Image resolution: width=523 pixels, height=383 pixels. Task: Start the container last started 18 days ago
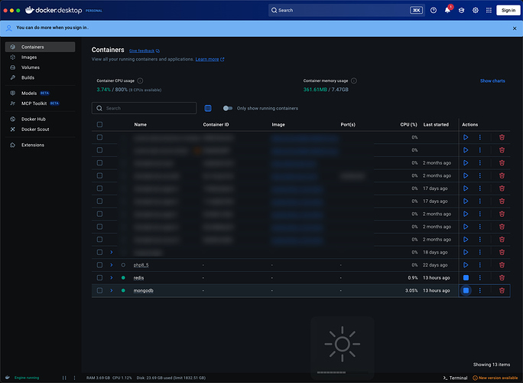[x=466, y=252]
